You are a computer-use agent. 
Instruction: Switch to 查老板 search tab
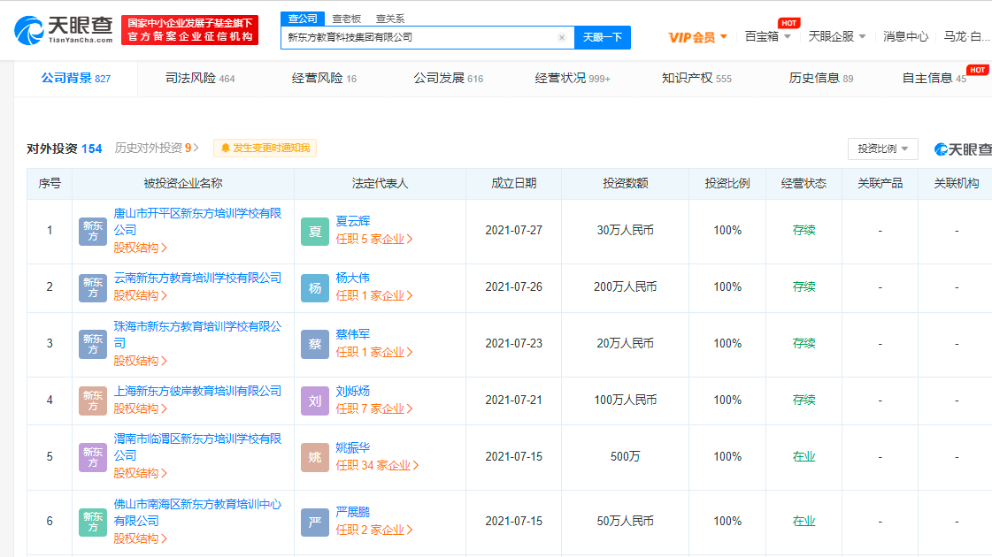point(347,19)
